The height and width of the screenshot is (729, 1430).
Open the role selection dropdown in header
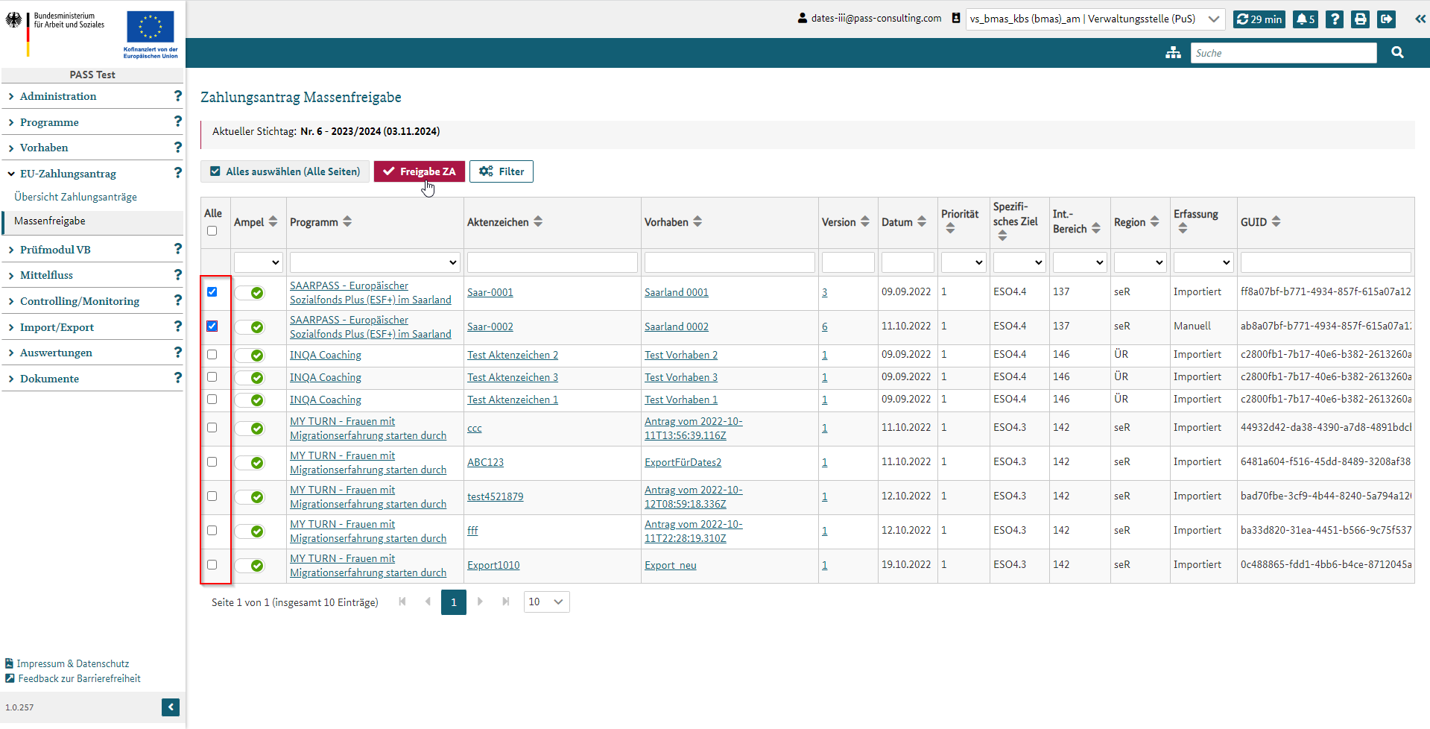(x=1095, y=19)
